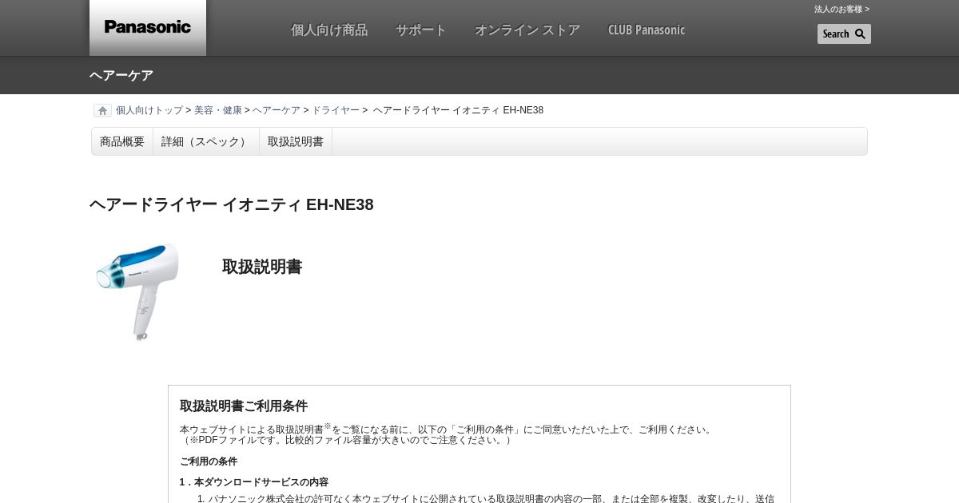Click the Panasonic logo
Screen dimensions: 959x503
[148, 27]
